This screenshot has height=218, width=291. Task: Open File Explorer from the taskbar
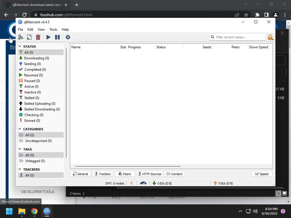(22, 211)
